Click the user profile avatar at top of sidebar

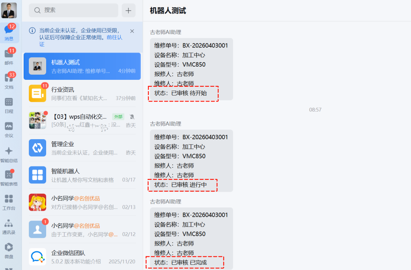(9, 10)
